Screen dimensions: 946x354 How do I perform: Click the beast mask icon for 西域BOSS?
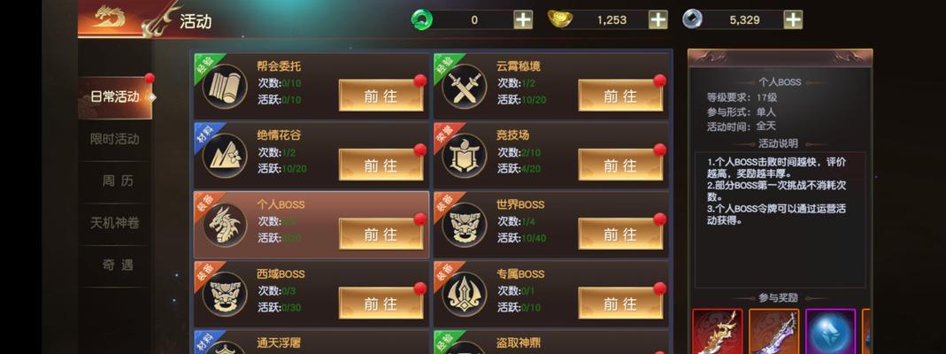click(x=225, y=295)
